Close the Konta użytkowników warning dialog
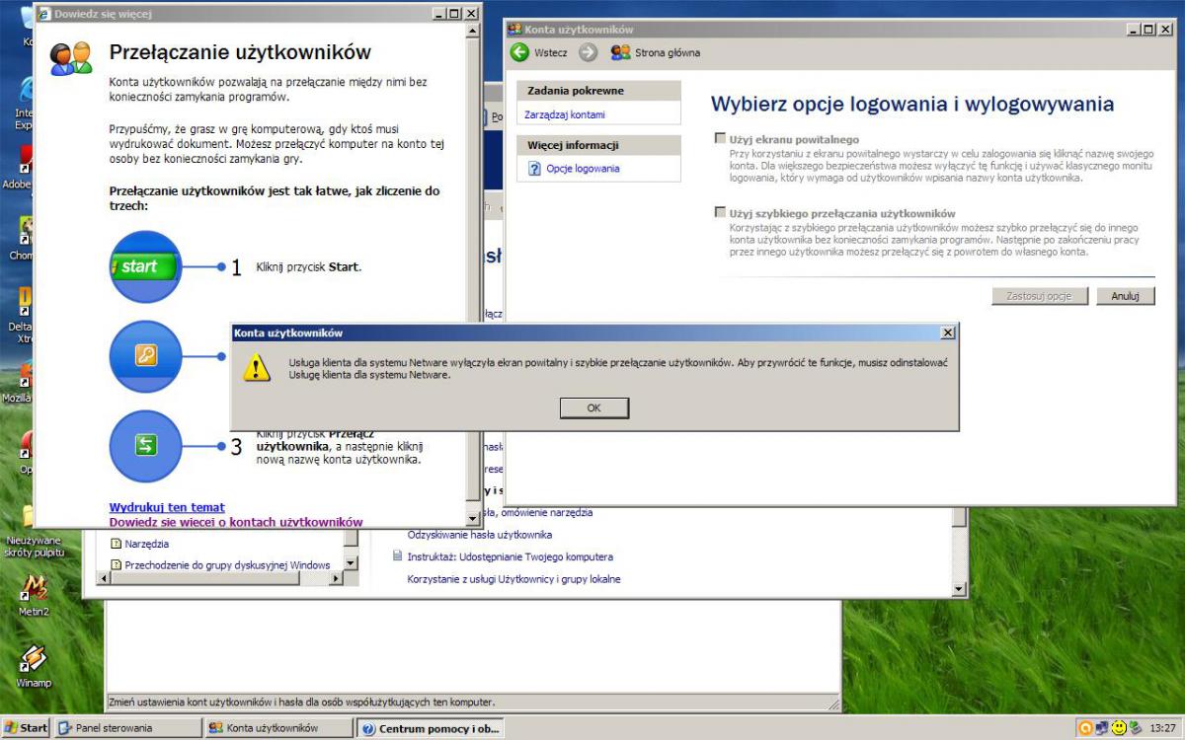The width and height of the screenshot is (1185, 740). coord(948,333)
